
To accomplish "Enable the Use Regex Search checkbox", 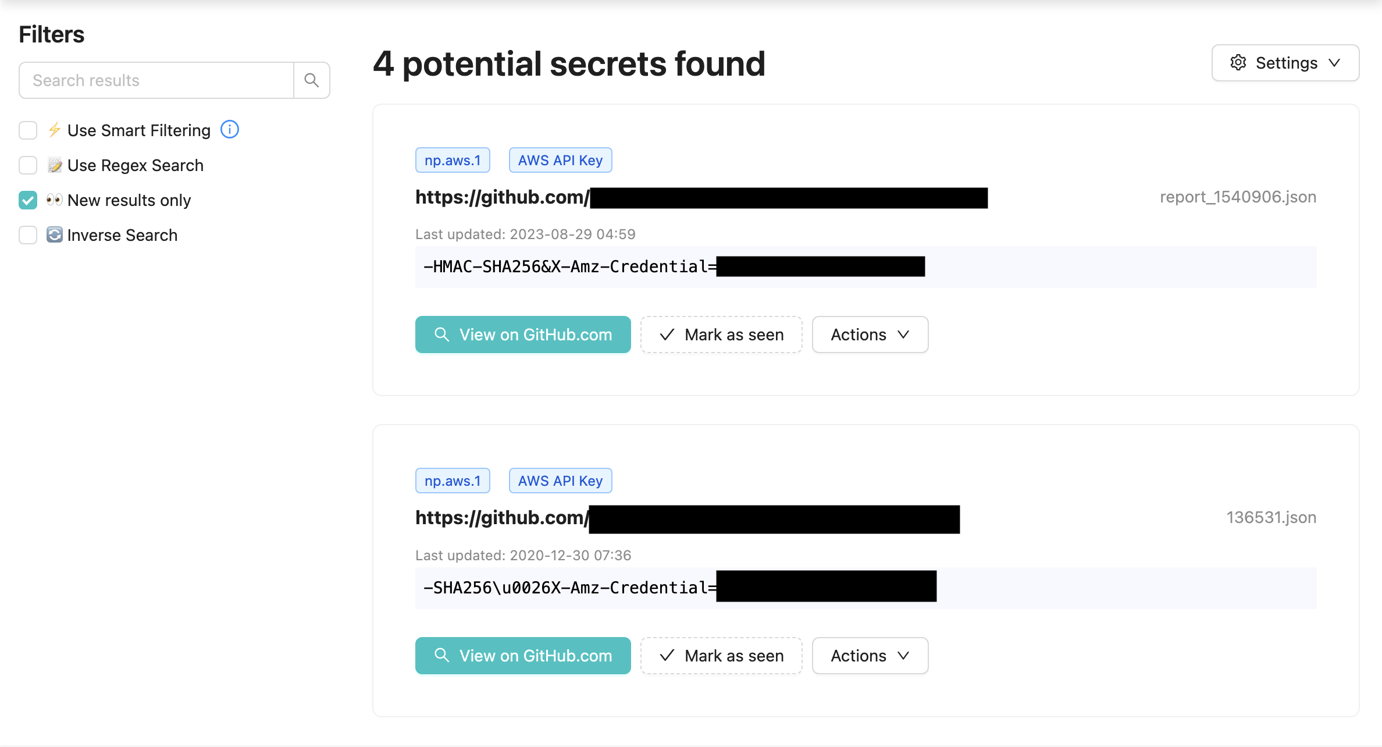I will pyautogui.click(x=27, y=165).
